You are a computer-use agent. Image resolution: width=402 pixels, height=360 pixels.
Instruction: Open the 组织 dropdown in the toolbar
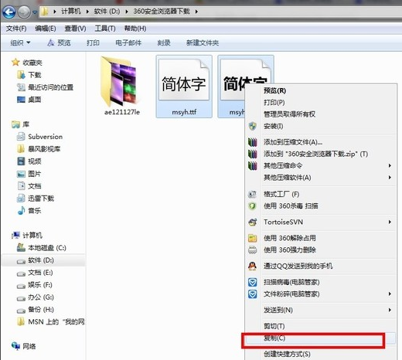[20, 42]
